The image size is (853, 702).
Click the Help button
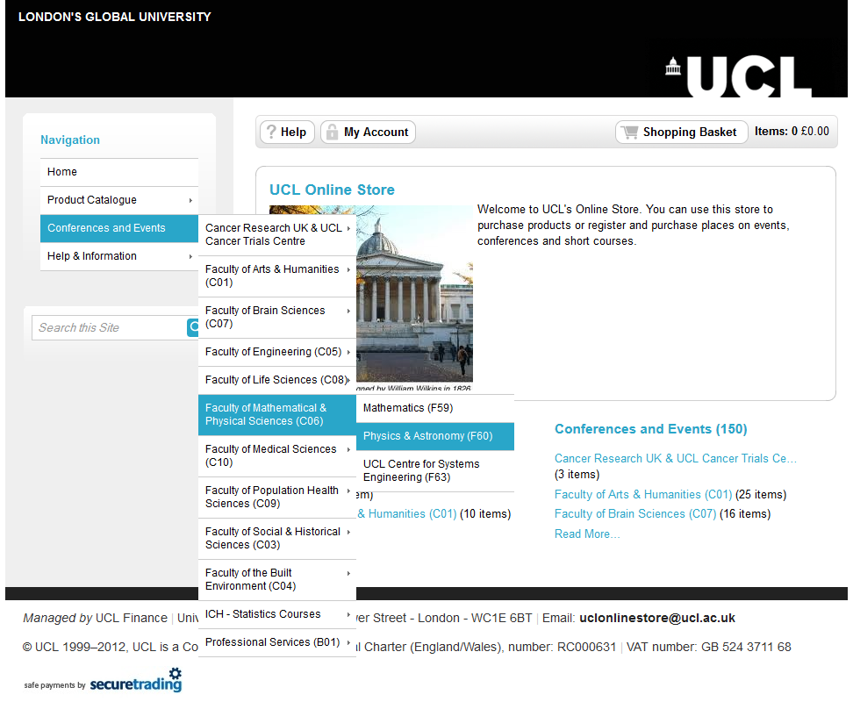pyautogui.click(x=287, y=133)
